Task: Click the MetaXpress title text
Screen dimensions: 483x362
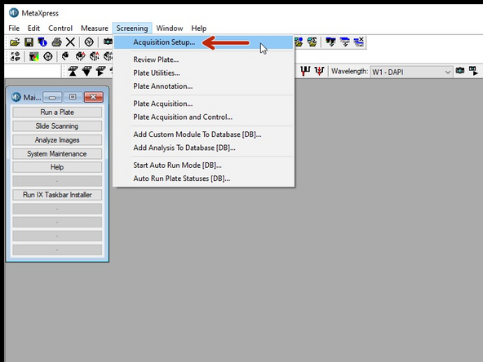Action: pos(40,13)
